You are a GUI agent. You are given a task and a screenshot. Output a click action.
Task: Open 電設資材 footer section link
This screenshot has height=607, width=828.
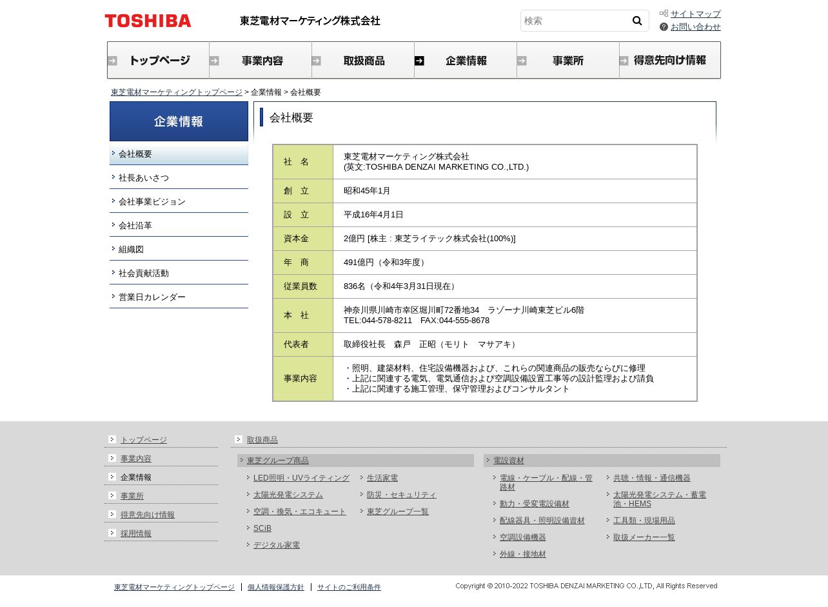[509, 461]
